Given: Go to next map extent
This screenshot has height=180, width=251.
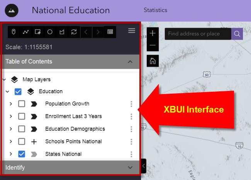Looking at the screenshot, I should pos(98,32).
